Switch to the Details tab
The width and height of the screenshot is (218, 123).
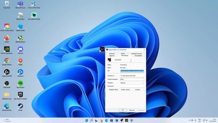[x=123, y=54]
